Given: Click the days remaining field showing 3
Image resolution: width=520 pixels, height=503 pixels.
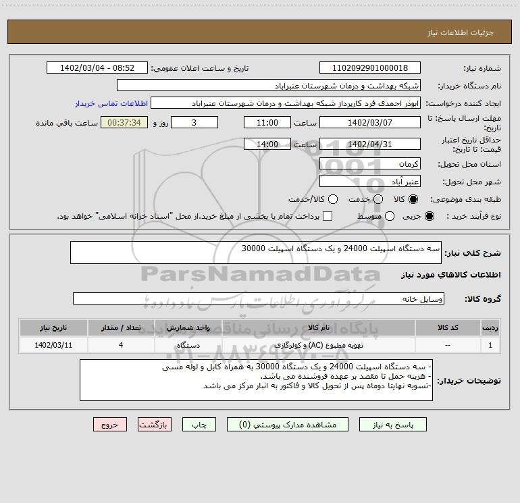Looking at the screenshot, I should tap(194, 123).
